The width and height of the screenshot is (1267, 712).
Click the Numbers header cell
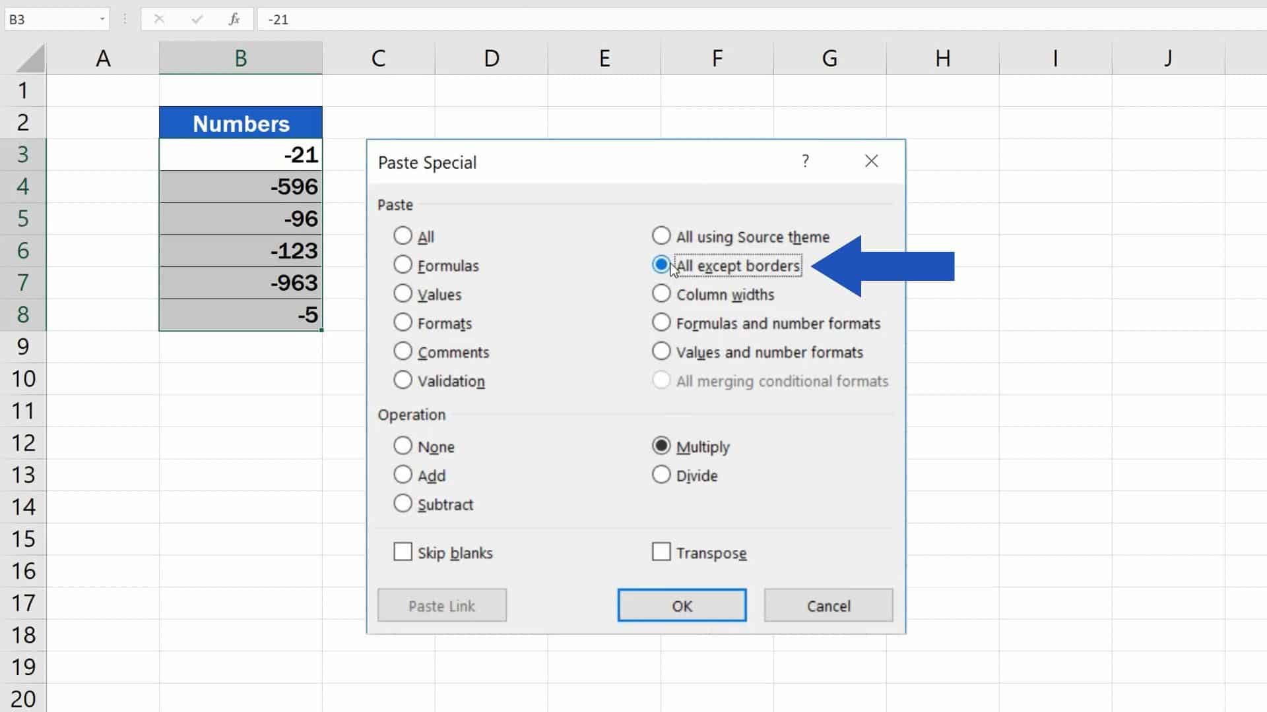(x=241, y=123)
